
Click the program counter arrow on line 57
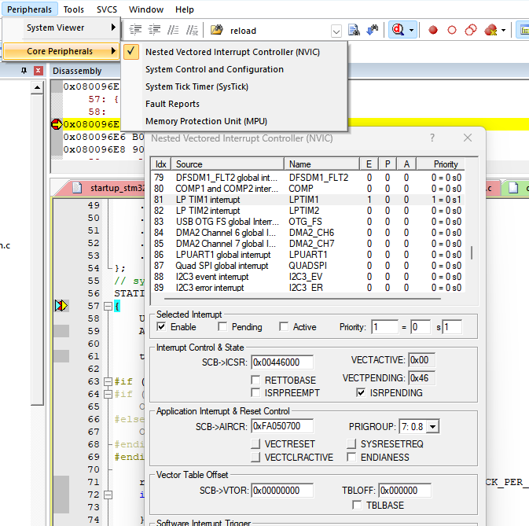tap(61, 306)
